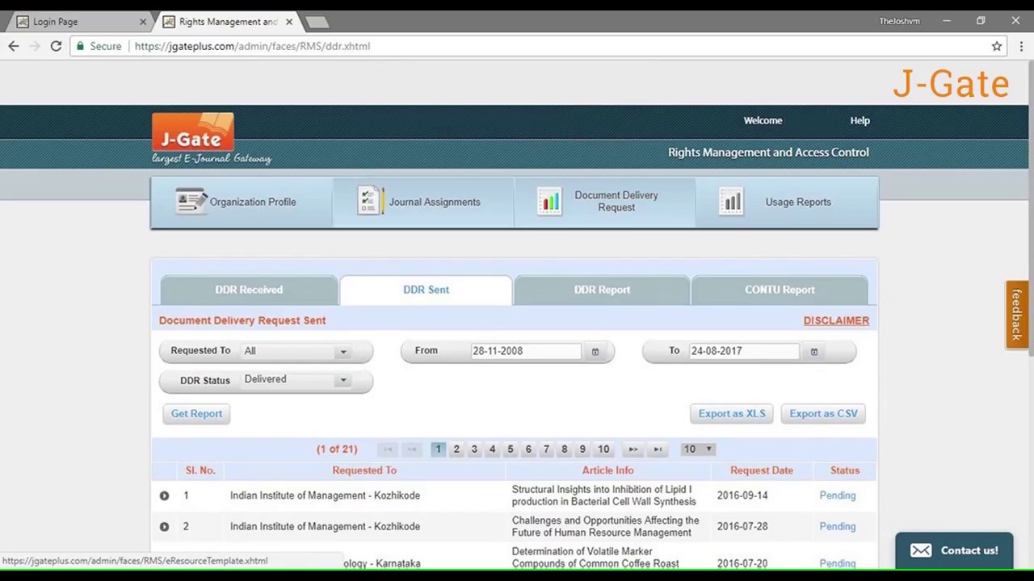Go back in browser history
The image size is (1034, 581).
tap(14, 46)
